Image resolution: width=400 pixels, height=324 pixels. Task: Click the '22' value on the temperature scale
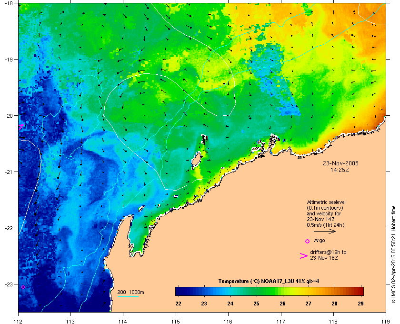tap(178, 304)
